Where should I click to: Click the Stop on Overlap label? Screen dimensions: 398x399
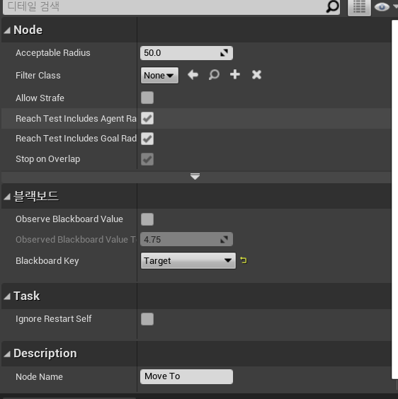pos(48,159)
